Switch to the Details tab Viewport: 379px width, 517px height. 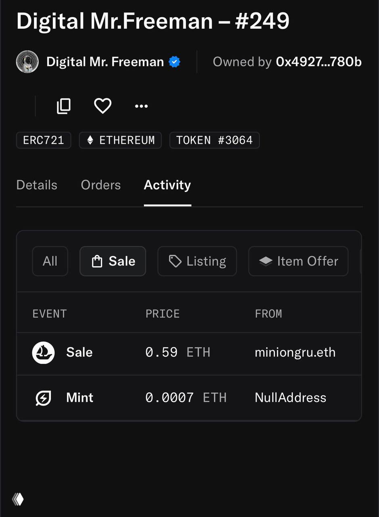pyautogui.click(x=37, y=185)
